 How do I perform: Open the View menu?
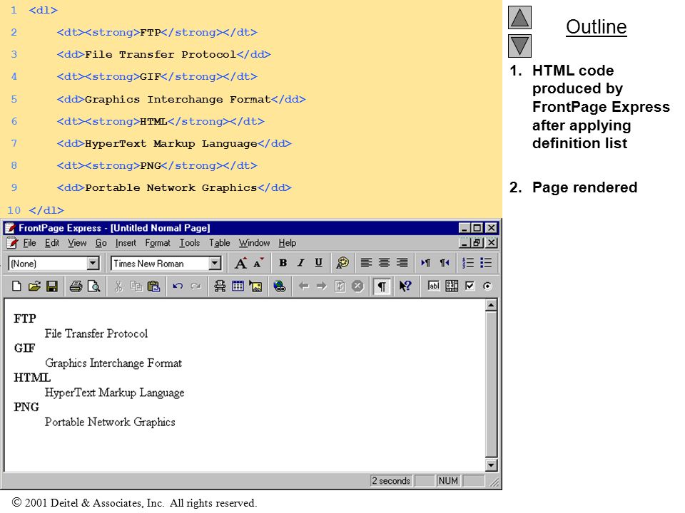pyautogui.click(x=77, y=243)
